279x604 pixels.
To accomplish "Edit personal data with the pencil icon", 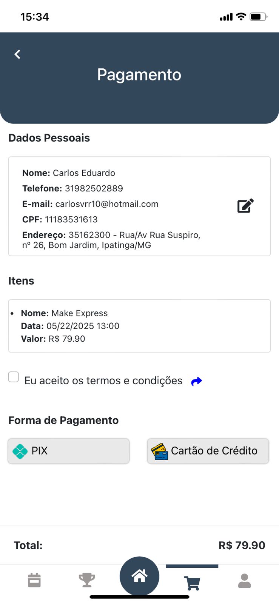I will click(245, 206).
